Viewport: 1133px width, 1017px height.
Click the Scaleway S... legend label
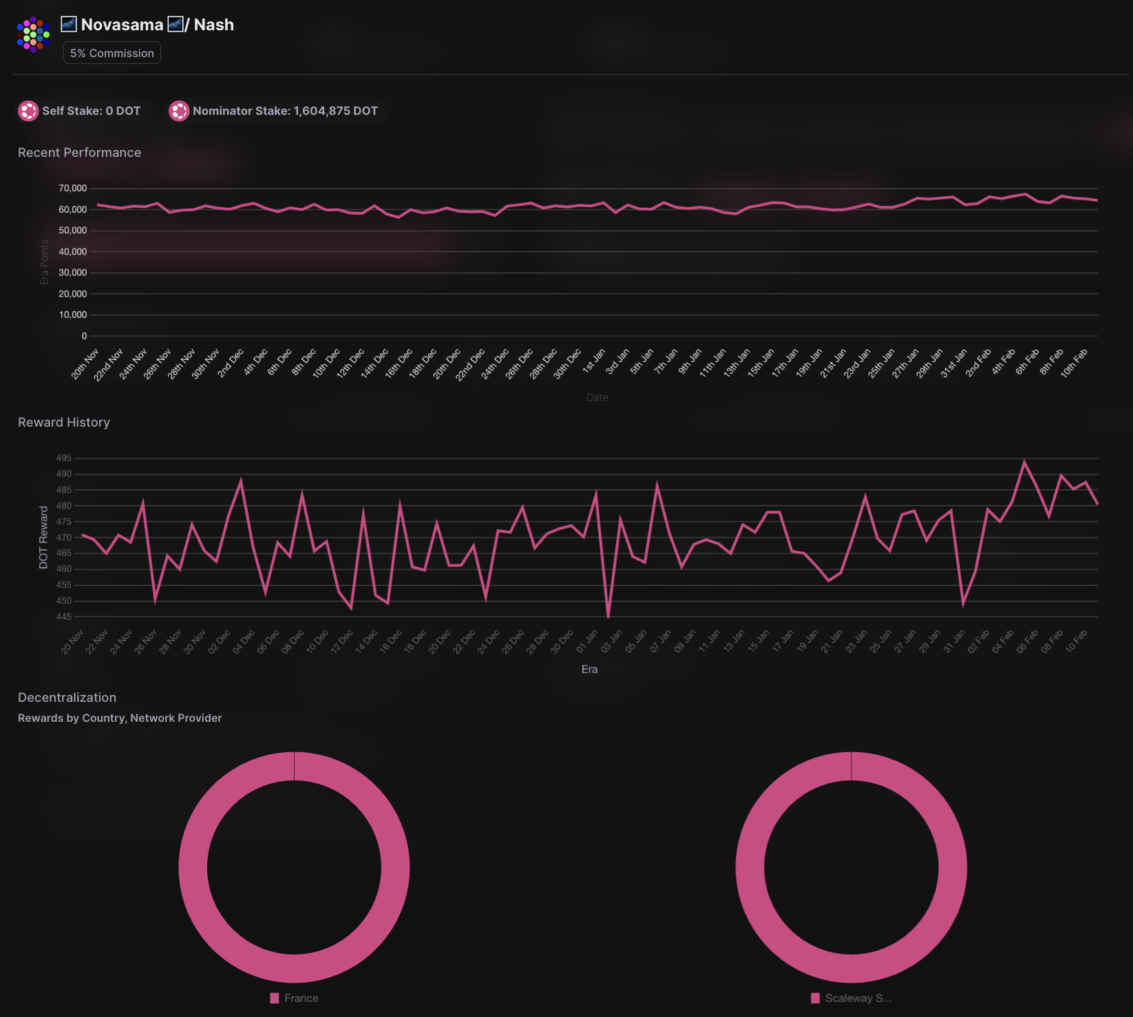858,998
